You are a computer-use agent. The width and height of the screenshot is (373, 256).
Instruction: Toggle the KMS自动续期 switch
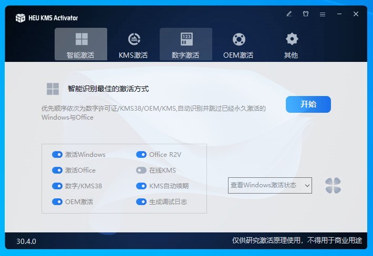[x=141, y=186]
